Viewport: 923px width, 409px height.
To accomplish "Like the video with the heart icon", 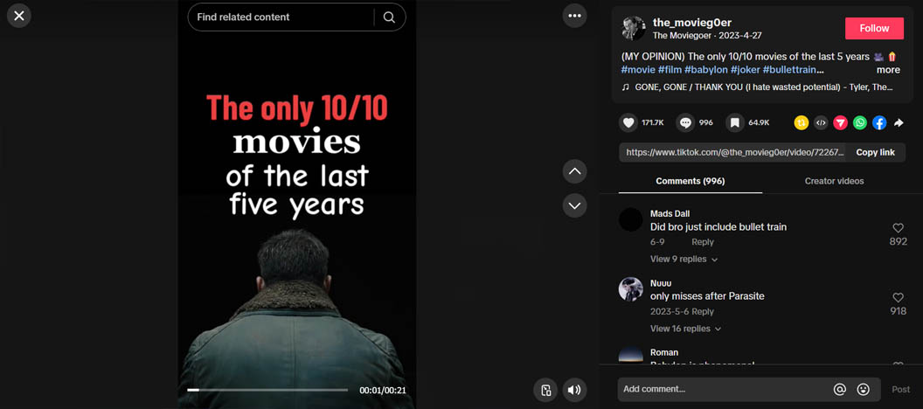I will pos(628,123).
